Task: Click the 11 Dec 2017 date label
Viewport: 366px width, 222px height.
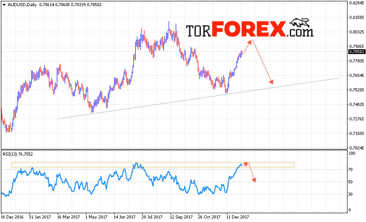Action: point(238,217)
